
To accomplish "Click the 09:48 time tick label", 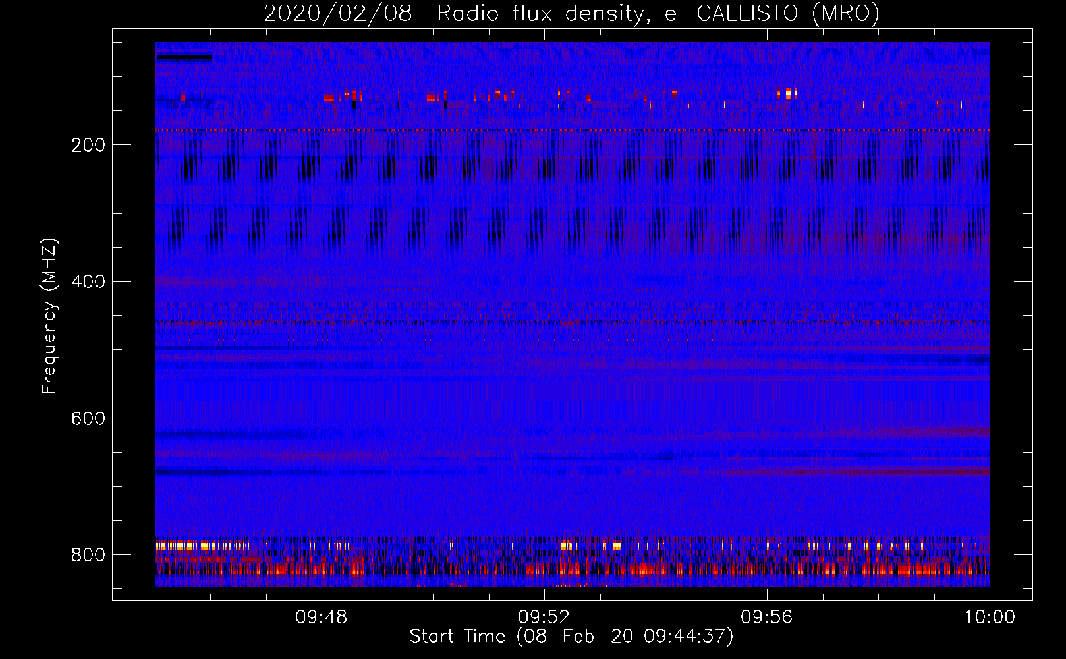I will point(322,617).
